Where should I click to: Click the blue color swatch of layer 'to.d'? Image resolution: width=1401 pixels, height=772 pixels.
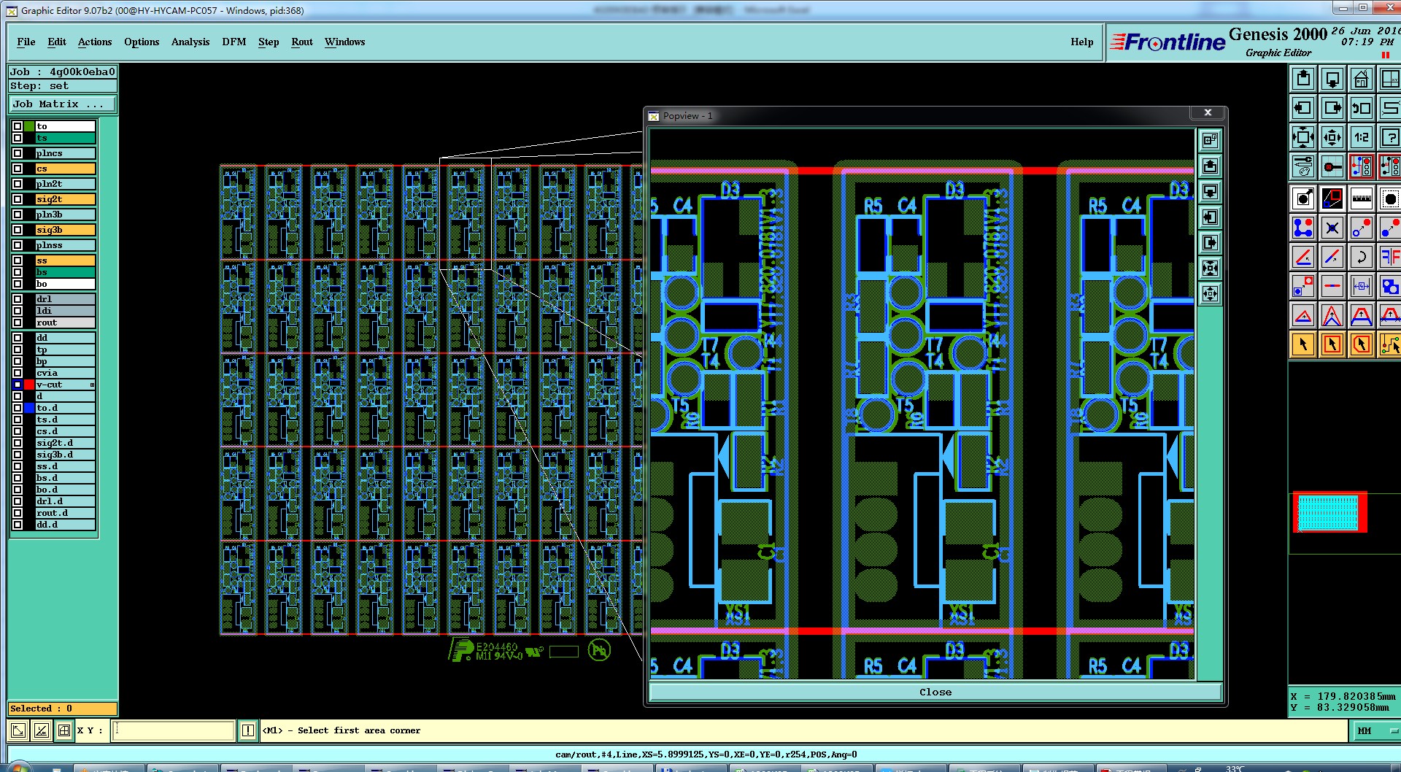29,408
